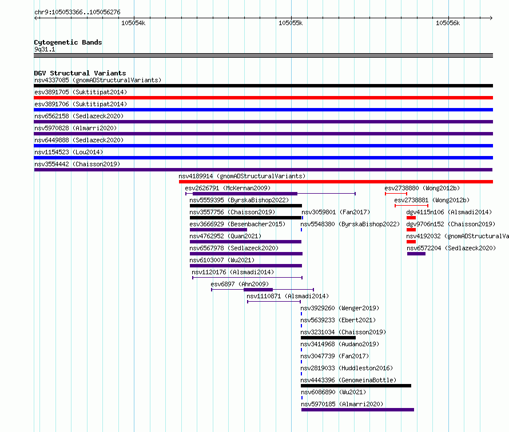The height and width of the screenshot is (432, 509).
Task: Click the red esv3891705 variant bar
Action: (x=263, y=98)
